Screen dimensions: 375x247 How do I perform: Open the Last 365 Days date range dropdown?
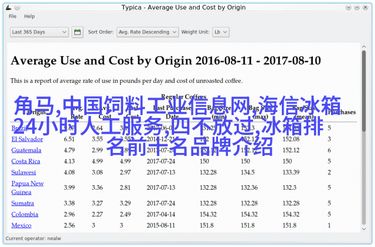click(39, 32)
